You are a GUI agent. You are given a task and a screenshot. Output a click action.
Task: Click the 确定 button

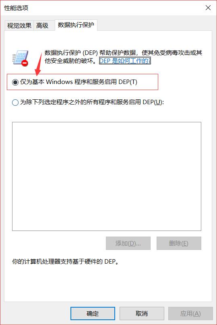point(93,313)
